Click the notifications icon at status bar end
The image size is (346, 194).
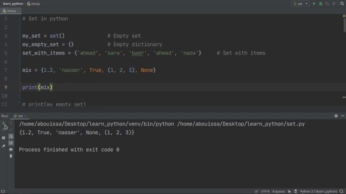click(342, 191)
